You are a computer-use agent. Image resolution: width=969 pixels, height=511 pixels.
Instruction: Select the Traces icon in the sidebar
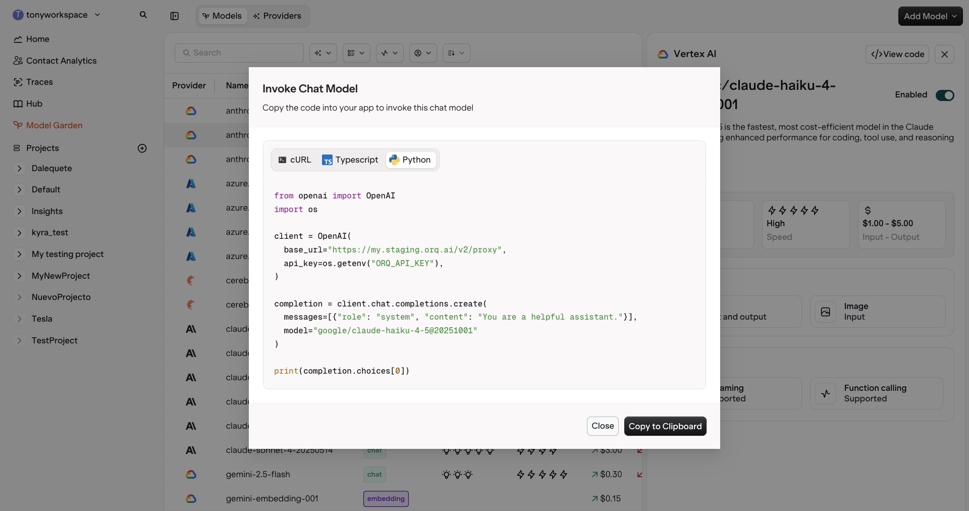[18, 82]
